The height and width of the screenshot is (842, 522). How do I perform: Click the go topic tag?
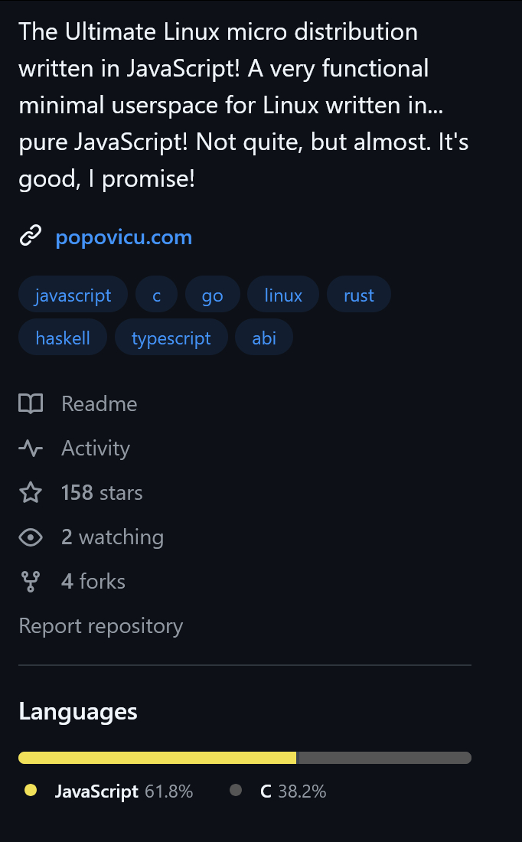pos(212,294)
